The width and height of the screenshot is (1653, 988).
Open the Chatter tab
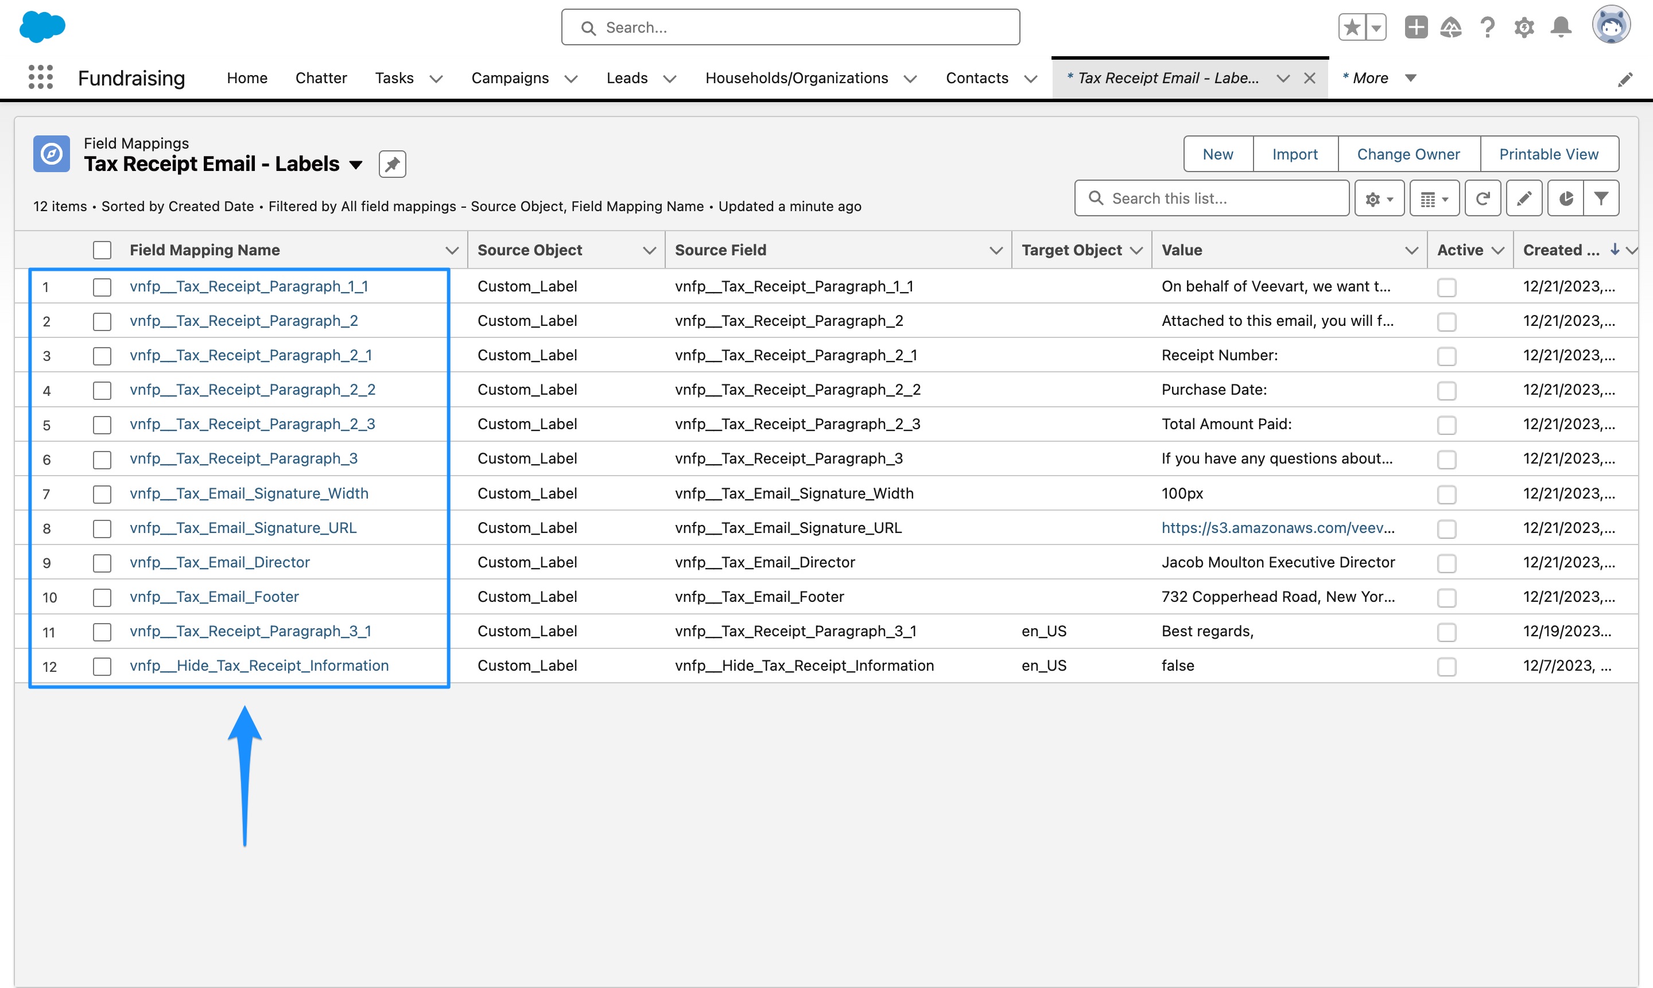321,78
